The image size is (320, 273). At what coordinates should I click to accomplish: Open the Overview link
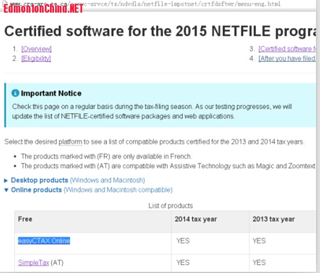click(36, 49)
